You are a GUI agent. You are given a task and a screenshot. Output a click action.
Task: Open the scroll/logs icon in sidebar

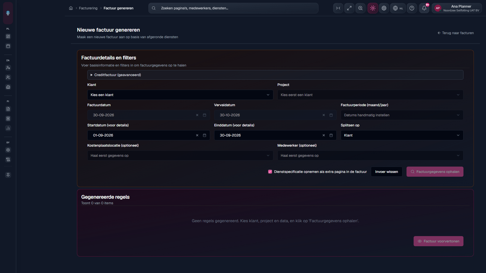8,160
